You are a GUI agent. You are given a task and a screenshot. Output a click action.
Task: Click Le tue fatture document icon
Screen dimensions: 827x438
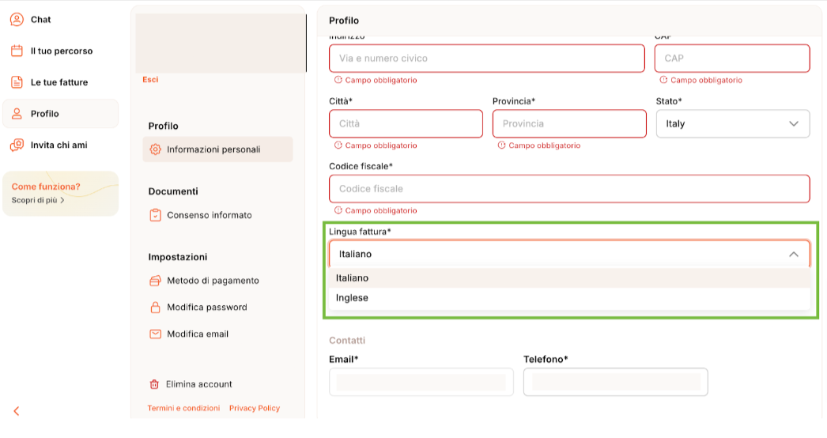[x=17, y=82]
